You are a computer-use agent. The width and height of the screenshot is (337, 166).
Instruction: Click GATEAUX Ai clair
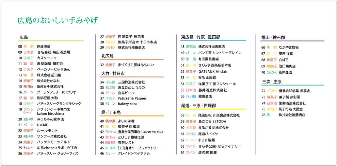[x=213, y=71]
